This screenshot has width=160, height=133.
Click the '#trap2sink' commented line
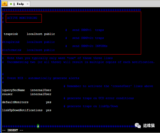pyautogui.click(x=28, y=42)
